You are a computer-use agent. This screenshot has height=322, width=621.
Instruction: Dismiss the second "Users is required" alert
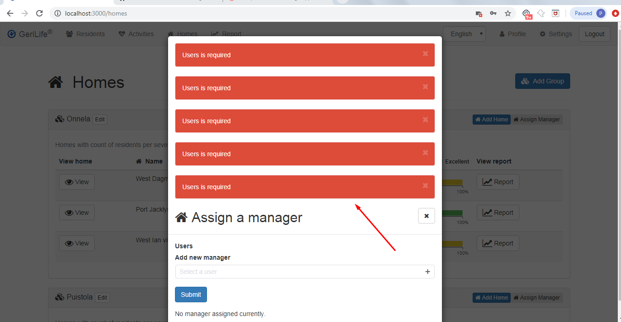[x=425, y=87]
